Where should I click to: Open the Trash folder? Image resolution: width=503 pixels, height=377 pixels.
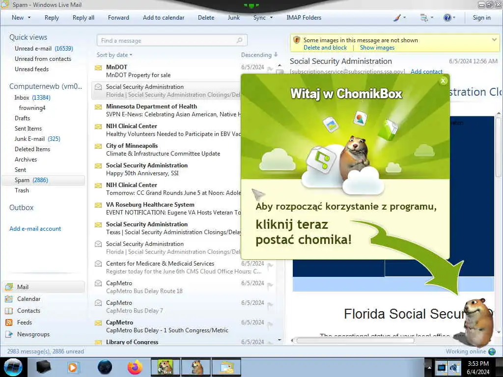[22, 190]
